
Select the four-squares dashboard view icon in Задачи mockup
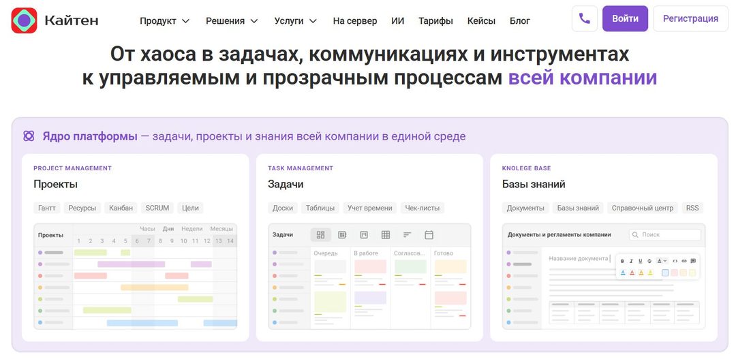pyautogui.click(x=320, y=234)
